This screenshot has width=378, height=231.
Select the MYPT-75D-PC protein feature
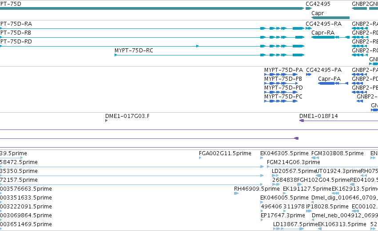tap(281, 101)
